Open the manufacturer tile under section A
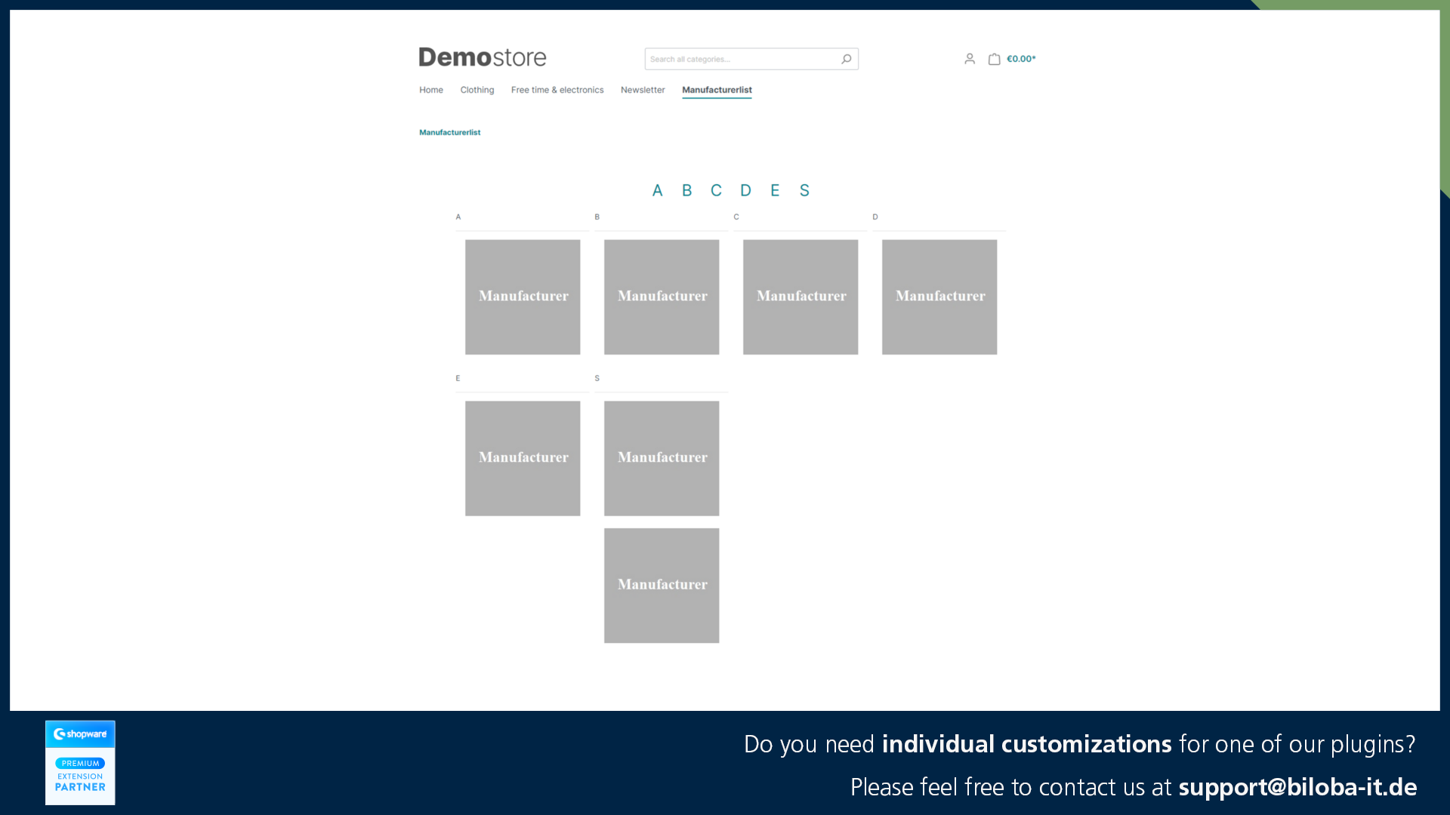This screenshot has width=1450, height=815. tap(523, 297)
